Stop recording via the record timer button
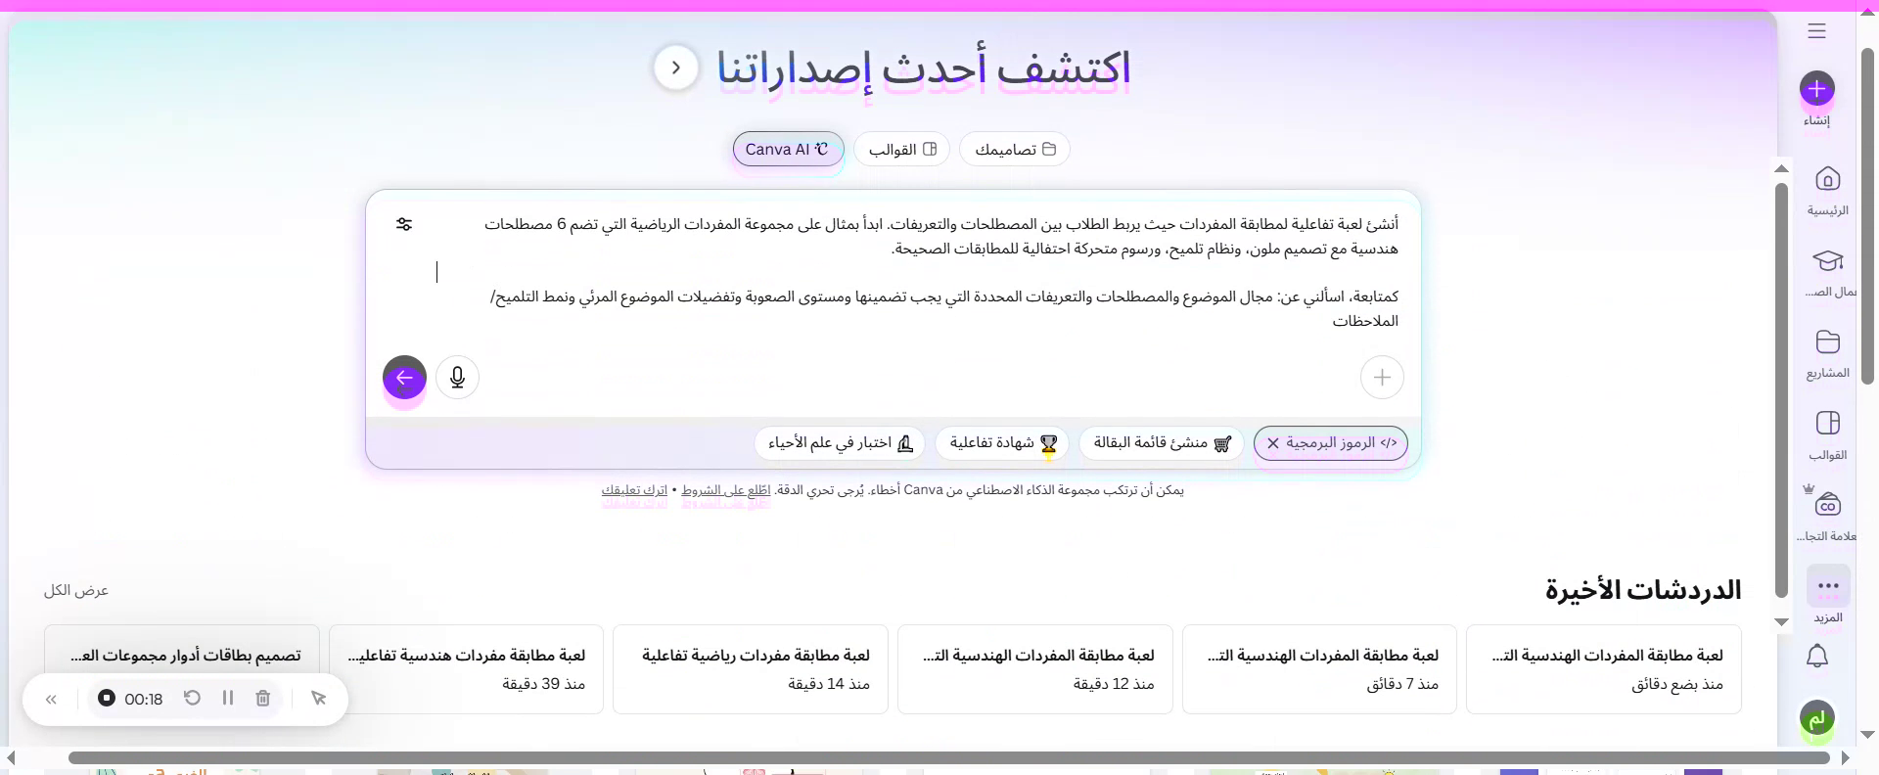The width and height of the screenshot is (1879, 775). 130,699
